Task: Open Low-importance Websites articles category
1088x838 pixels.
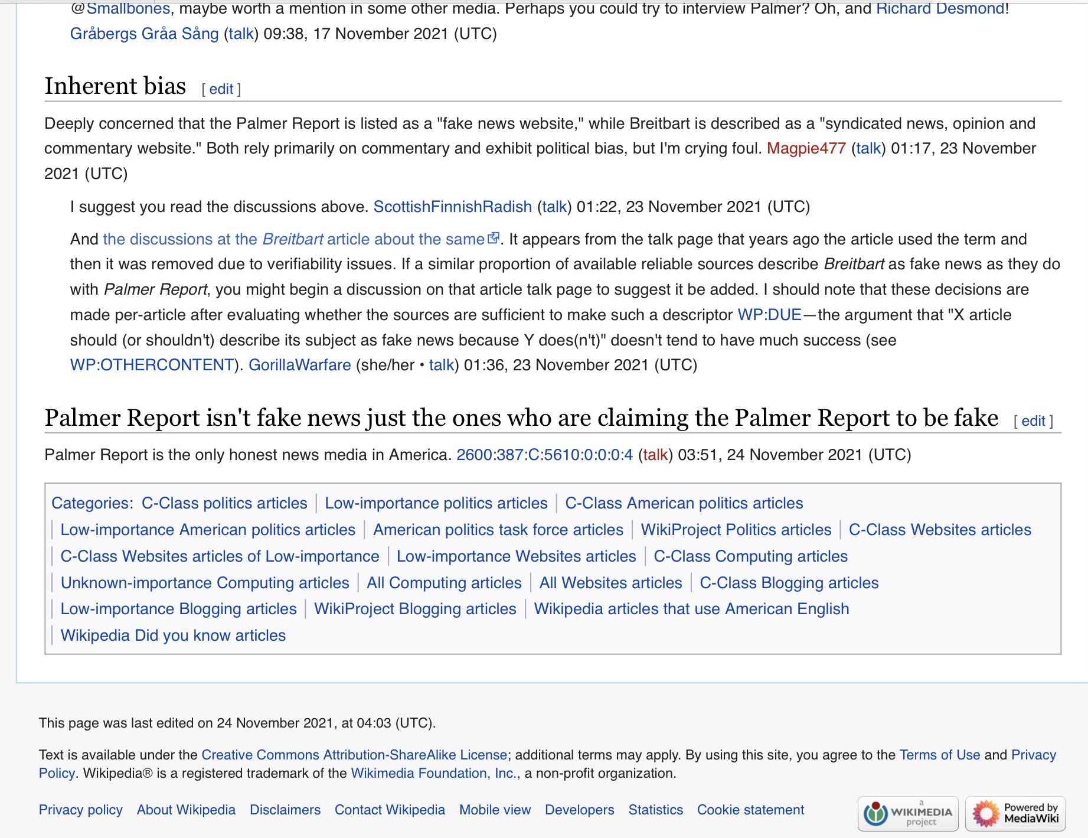Action: coord(517,556)
